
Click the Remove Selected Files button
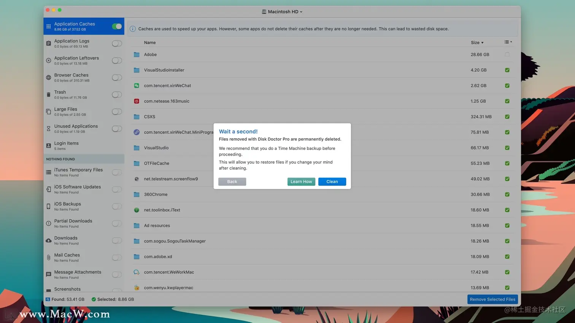coord(492,299)
